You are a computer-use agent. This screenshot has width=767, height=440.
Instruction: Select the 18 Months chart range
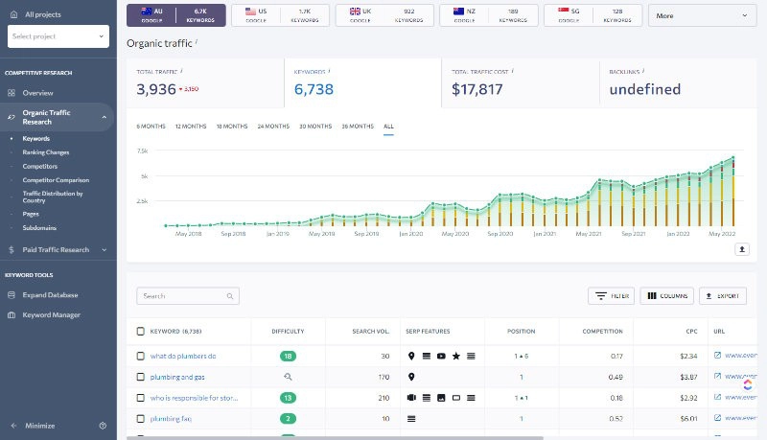point(232,127)
